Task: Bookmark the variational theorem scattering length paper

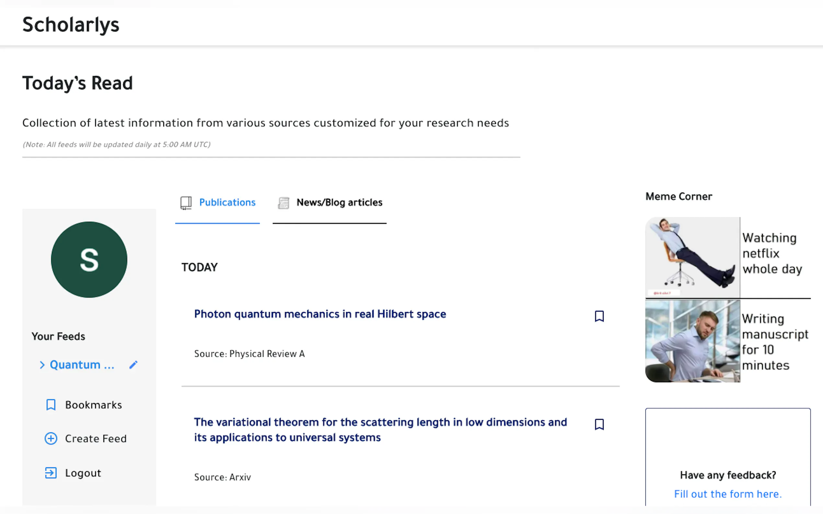Action: coord(599,424)
